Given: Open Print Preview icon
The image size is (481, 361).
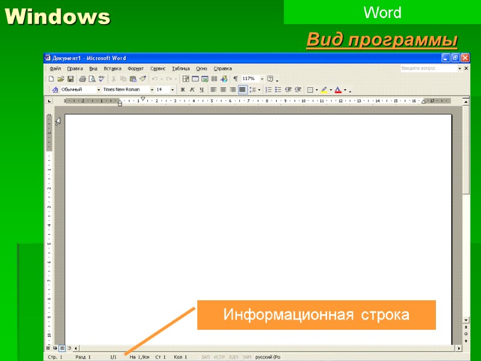Looking at the screenshot, I should pos(92,79).
